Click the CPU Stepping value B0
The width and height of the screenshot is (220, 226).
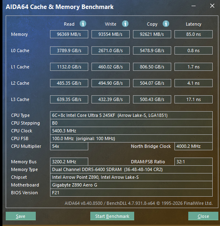(131, 123)
